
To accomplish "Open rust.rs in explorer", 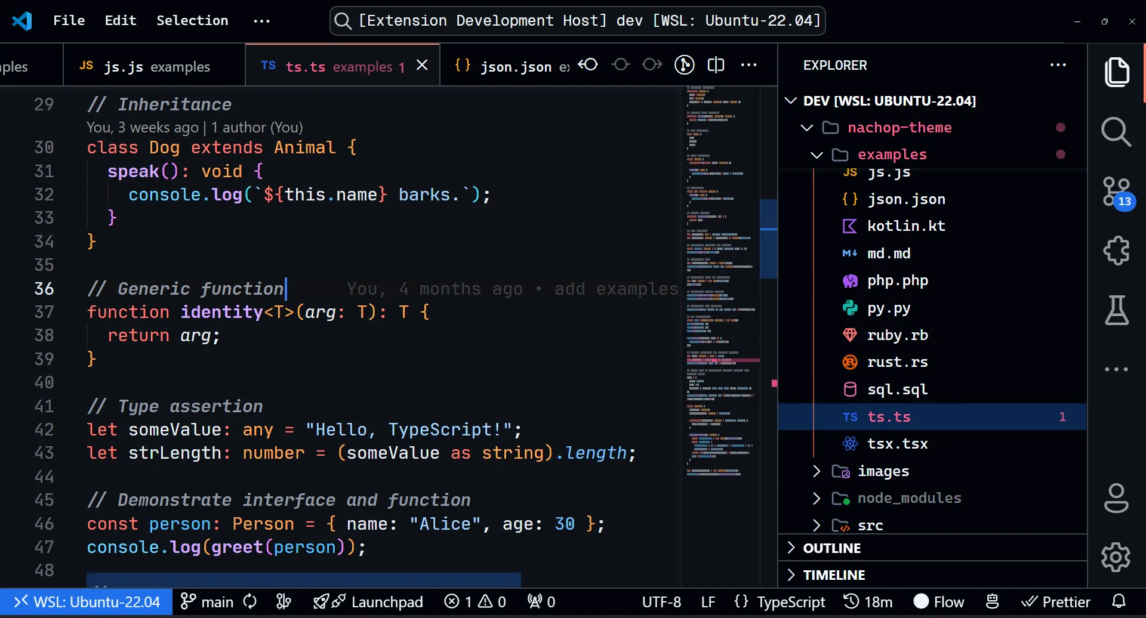I will (932, 362).
